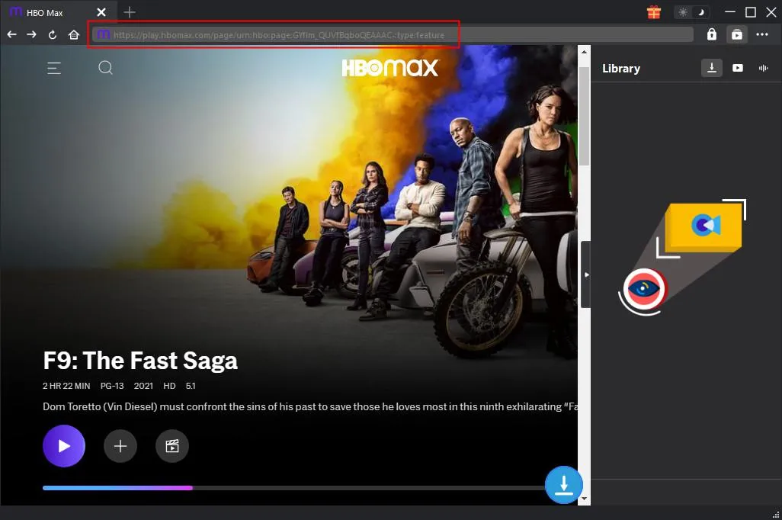This screenshot has width=782, height=520.
Task: Open the gift box promotion icon
Action: point(653,12)
